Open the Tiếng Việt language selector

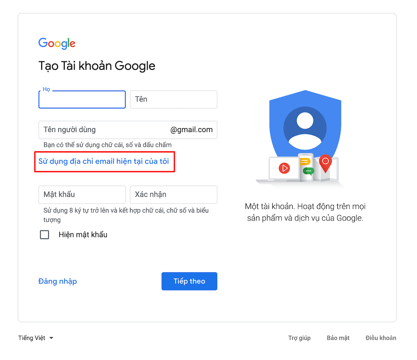click(31, 338)
